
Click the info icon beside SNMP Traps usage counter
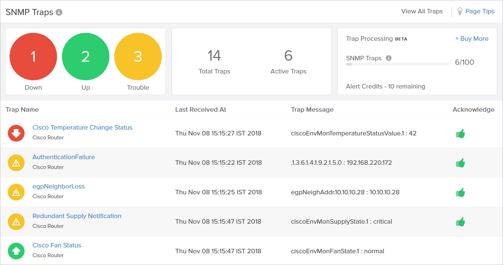[x=389, y=58]
